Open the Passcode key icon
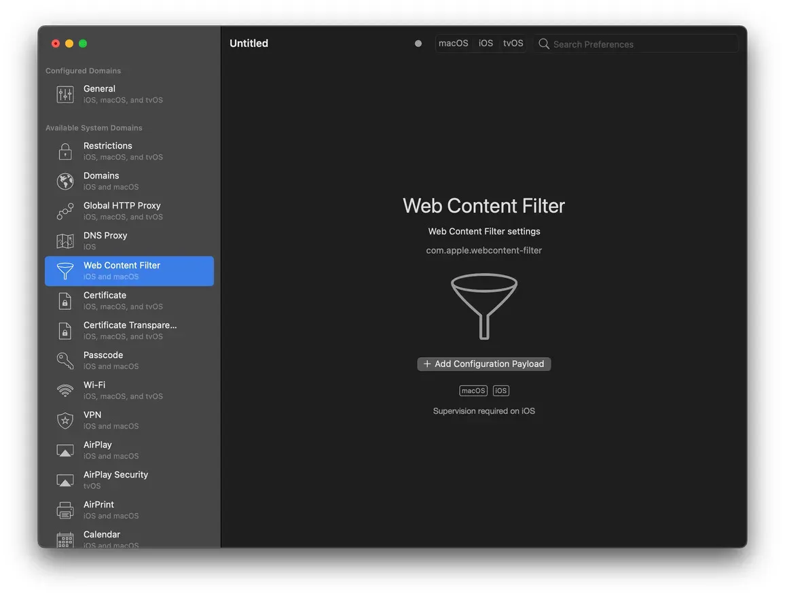785x598 pixels. coord(65,360)
